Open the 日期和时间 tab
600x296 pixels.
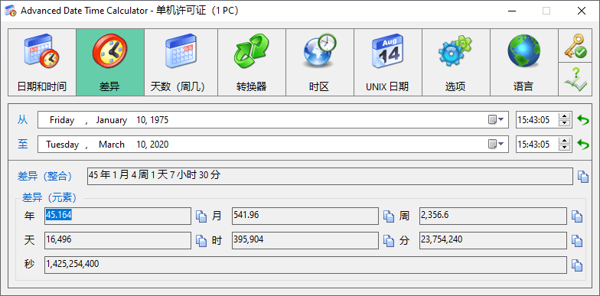click(42, 63)
